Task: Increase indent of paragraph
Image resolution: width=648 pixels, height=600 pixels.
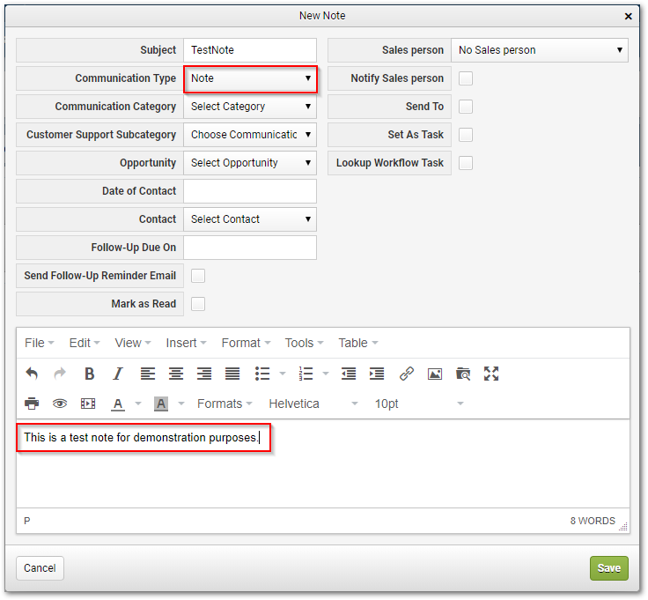Action: click(x=377, y=374)
